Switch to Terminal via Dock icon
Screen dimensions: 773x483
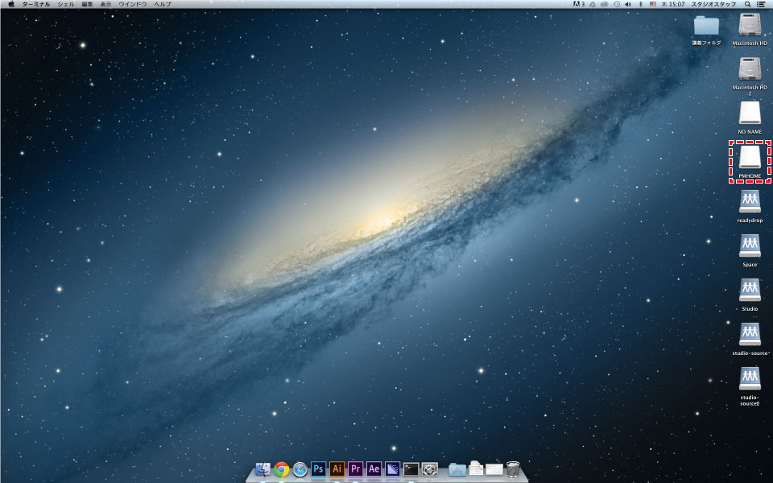tap(411, 469)
